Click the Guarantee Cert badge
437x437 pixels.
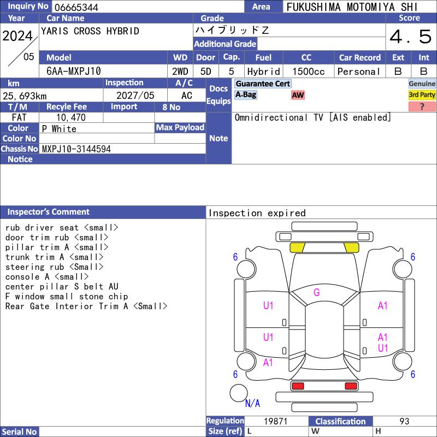[263, 84]
